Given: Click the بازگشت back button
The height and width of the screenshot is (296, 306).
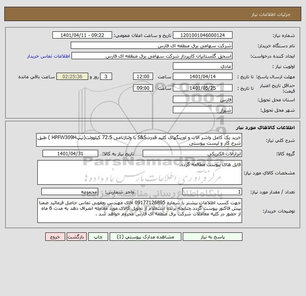Looking at the screenshot, I should point(76,237).
